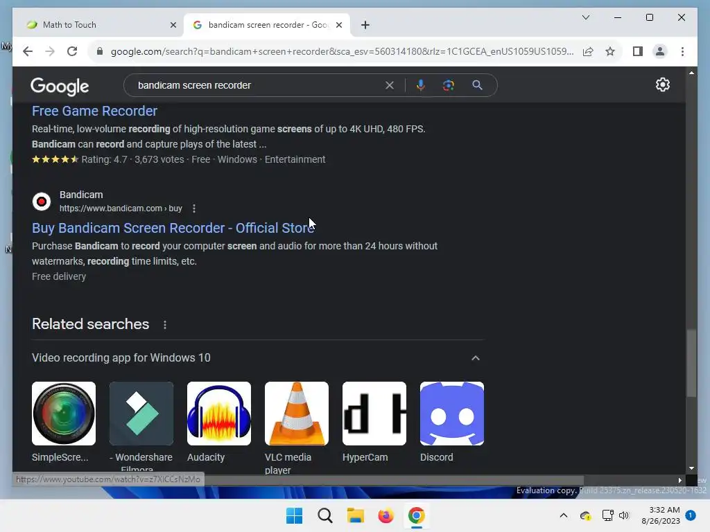
Task: Open the Chrome profile avatar
Action: 660,51
